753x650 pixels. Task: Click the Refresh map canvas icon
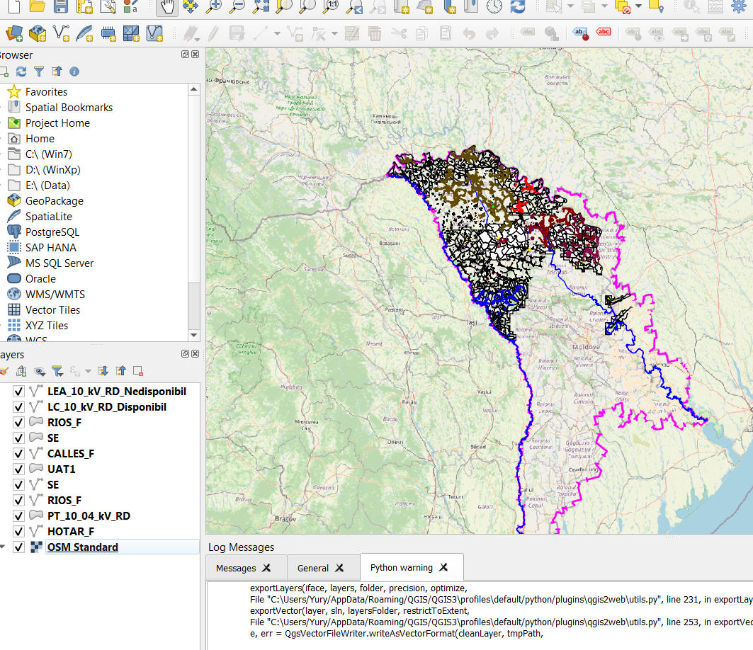point(518,6)
